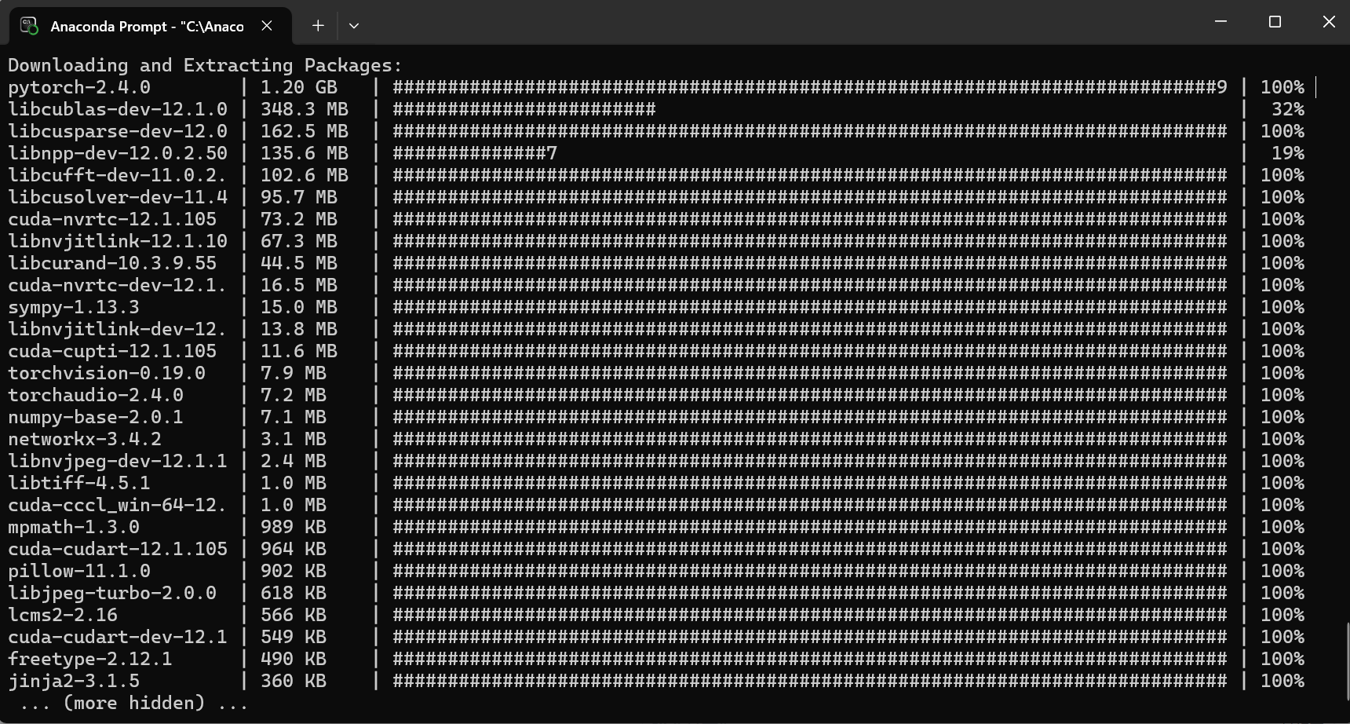Click the cuda-nvrtc-12.1.105 package name
The height and width of the screenshot is (724, 1350).
(x=112, y=219)
